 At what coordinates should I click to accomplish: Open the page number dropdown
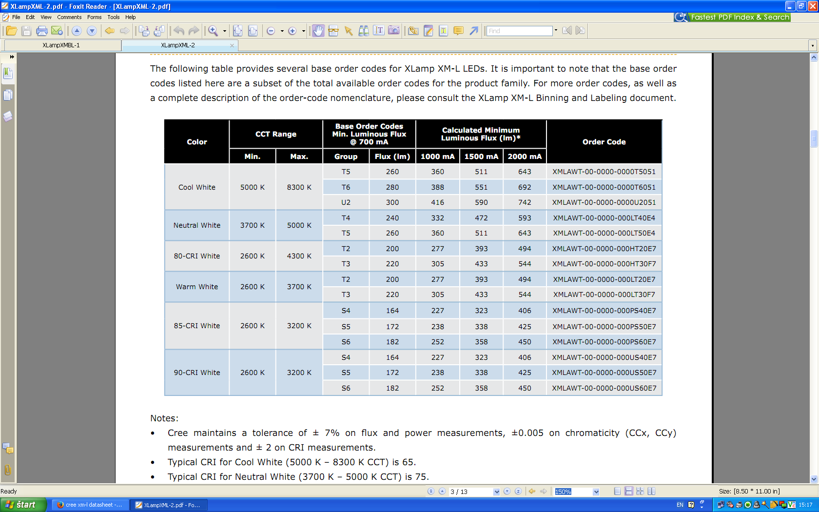(496, 492)
